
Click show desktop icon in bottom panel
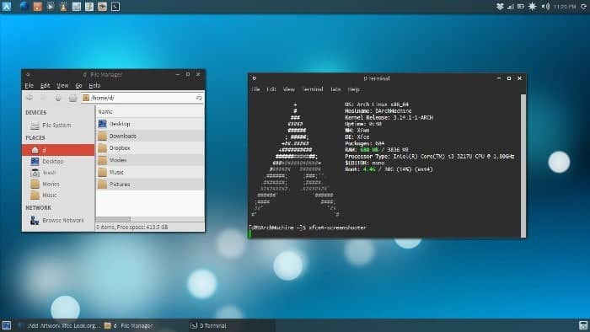coord(6,325)
